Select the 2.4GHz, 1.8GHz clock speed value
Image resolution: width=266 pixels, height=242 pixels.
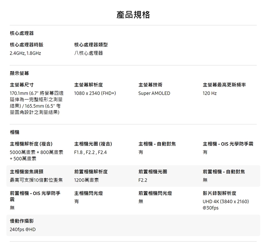coord(25,53)
